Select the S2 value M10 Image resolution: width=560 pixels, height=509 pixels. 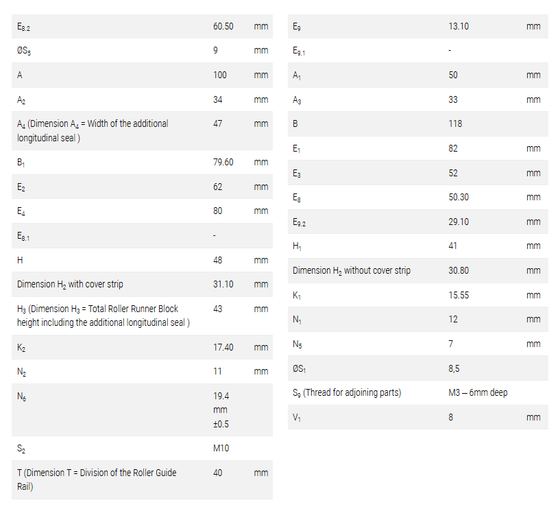pyautogui.click(x=221, y=448)
